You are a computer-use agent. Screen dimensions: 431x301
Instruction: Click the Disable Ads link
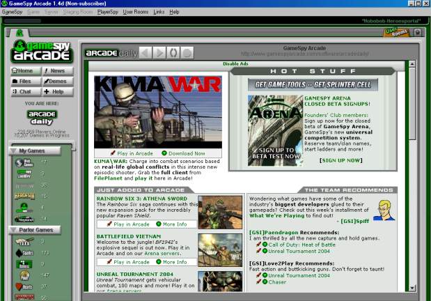[x=235, y=64]
